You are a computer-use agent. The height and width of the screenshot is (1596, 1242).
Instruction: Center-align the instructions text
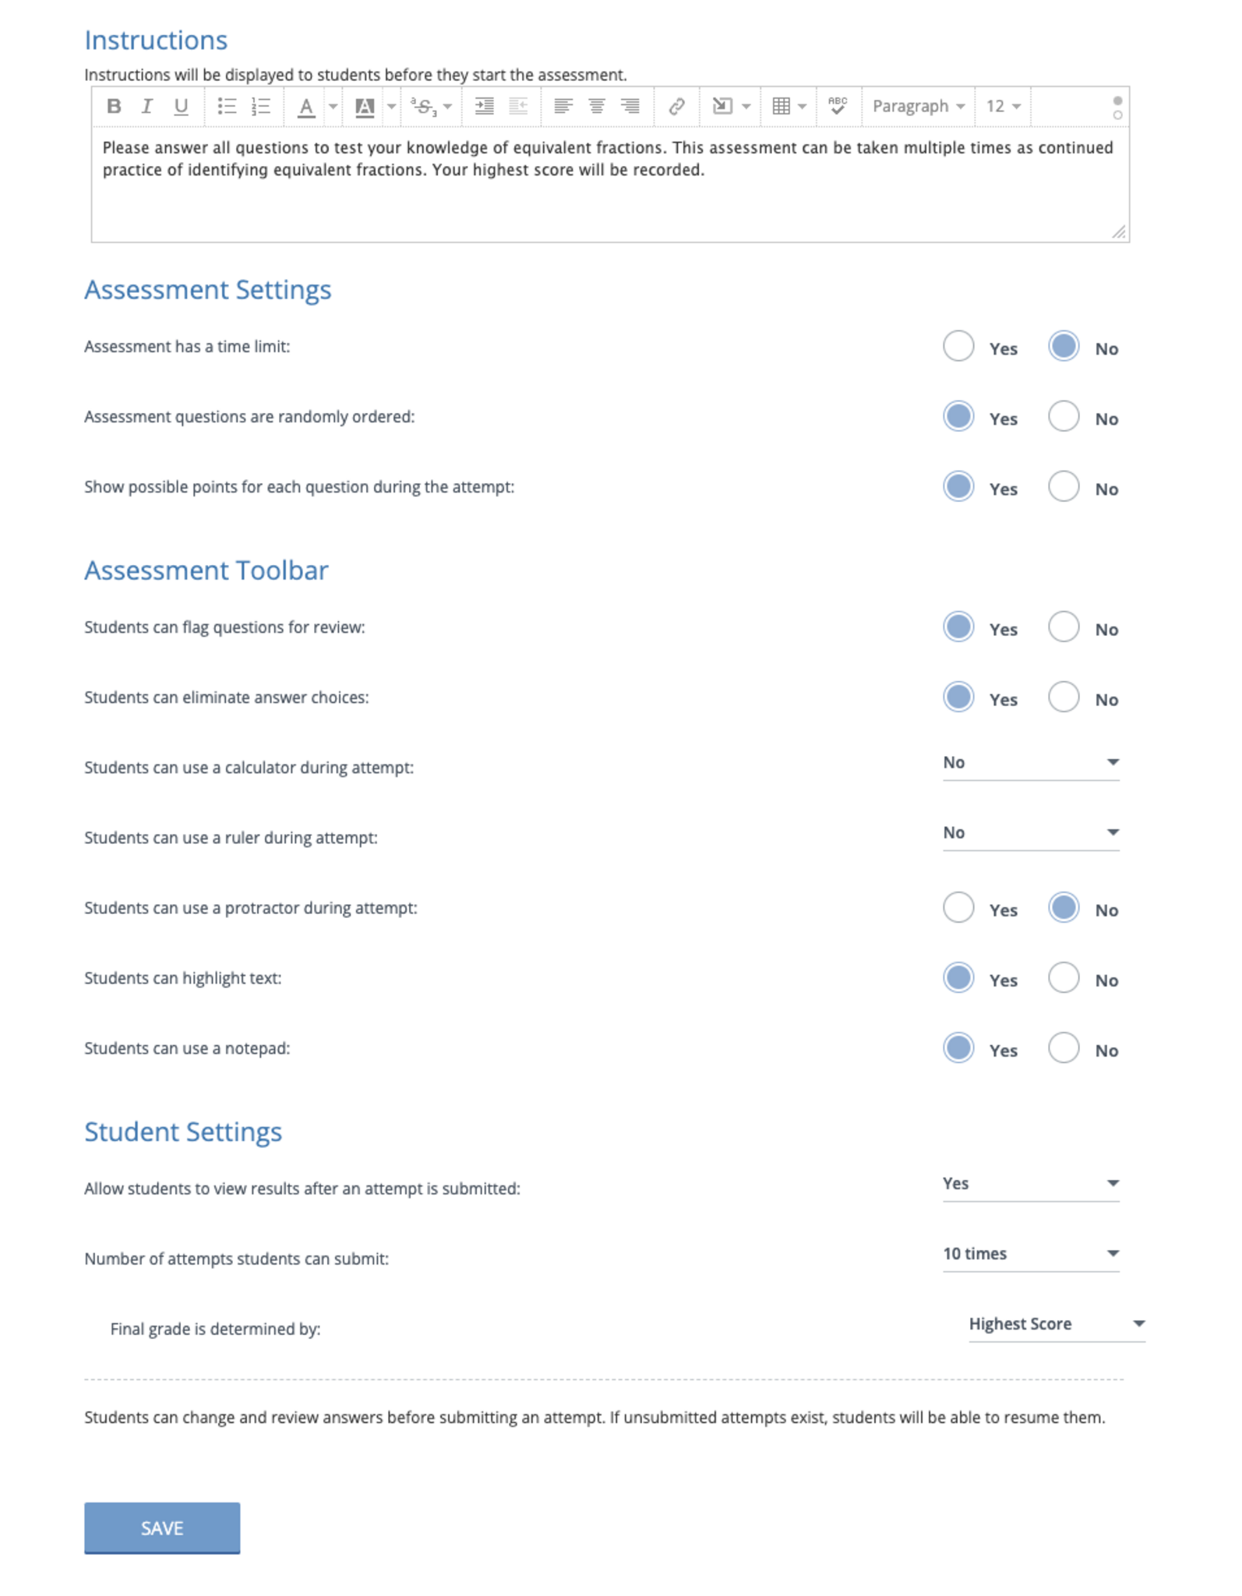coord(597,107)
